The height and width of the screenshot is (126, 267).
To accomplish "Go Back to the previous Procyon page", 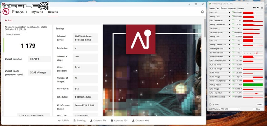I will (9, 20).
